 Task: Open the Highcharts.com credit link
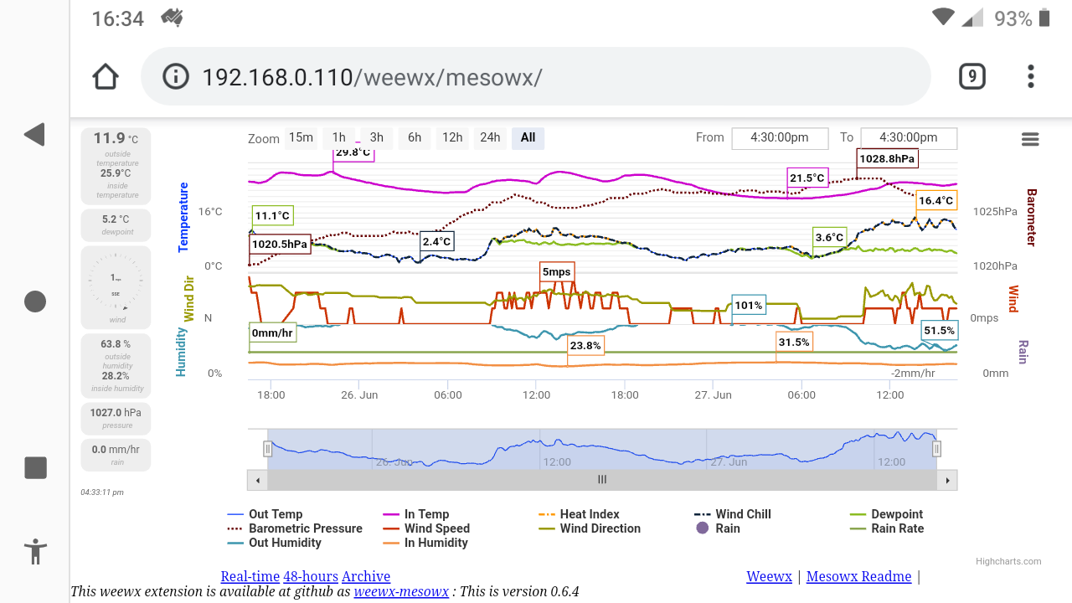pos(1008,561)
